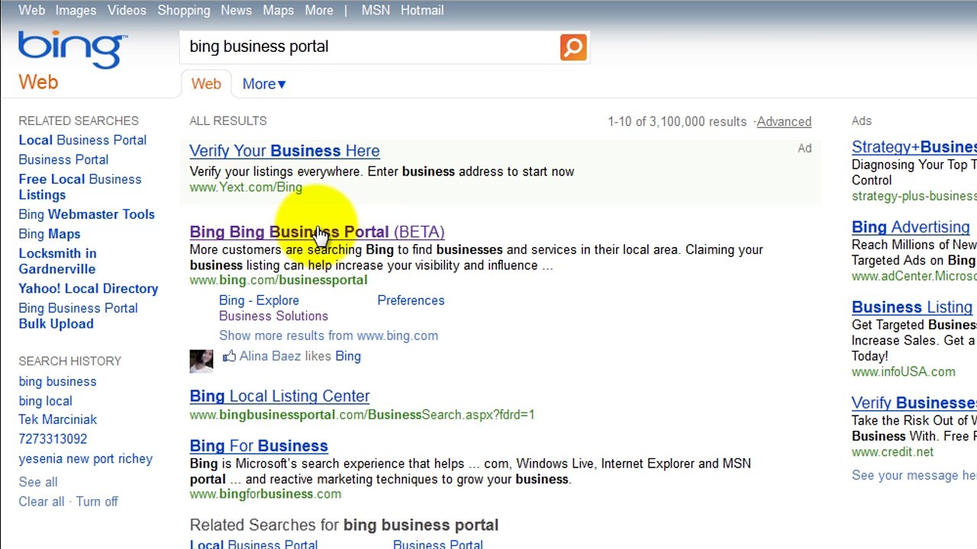The height and width of the screenshot is (549, 977).
Task: Open search history item Tek Marciniak
Action: (x=58, y=419)
